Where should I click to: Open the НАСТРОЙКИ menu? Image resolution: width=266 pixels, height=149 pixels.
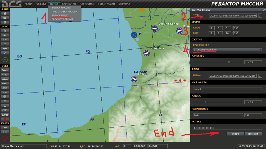click(87, 4)
